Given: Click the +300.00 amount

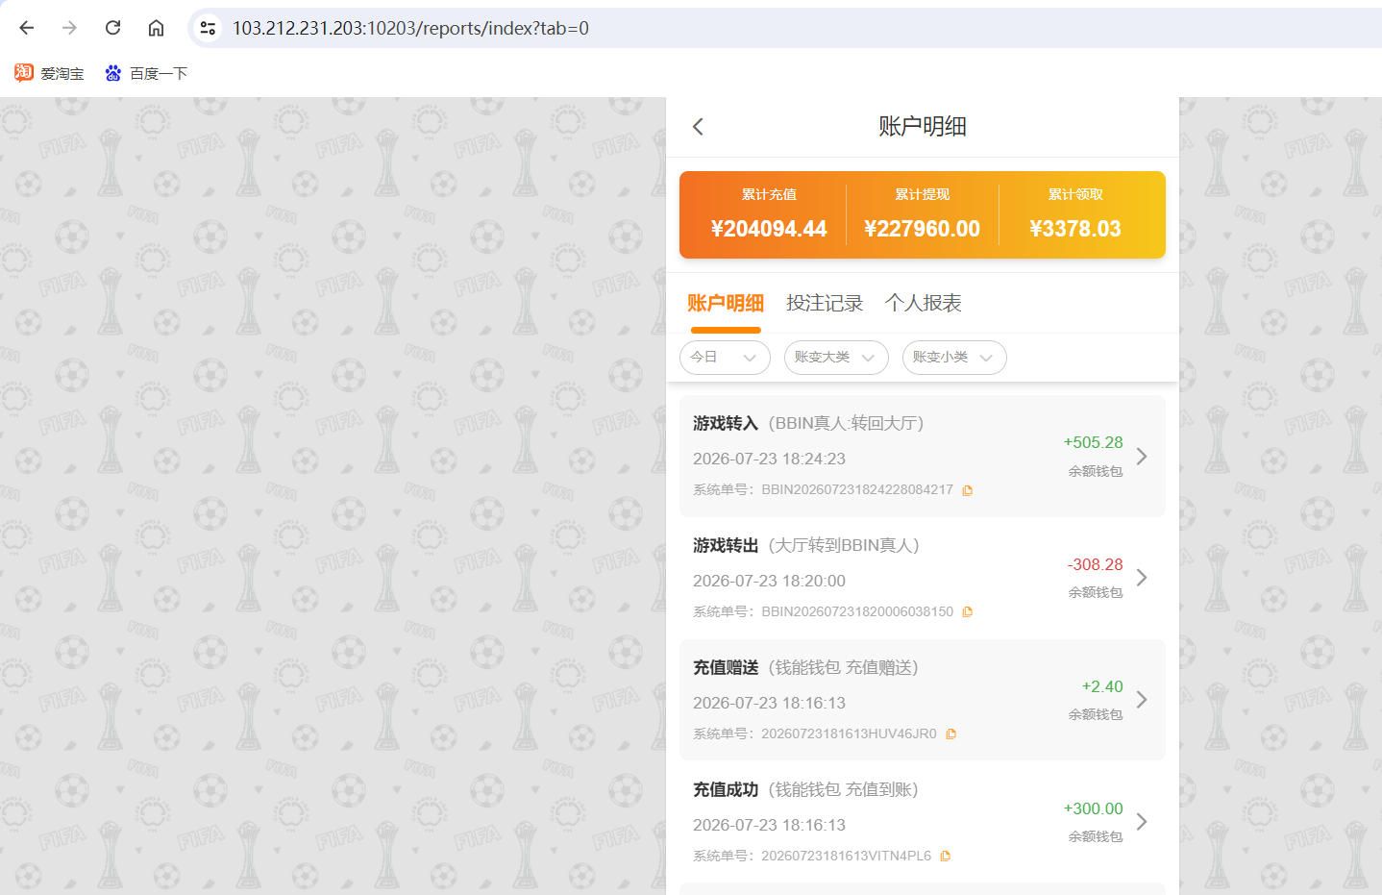Looking at the screenshot, I should point(1093,808).
